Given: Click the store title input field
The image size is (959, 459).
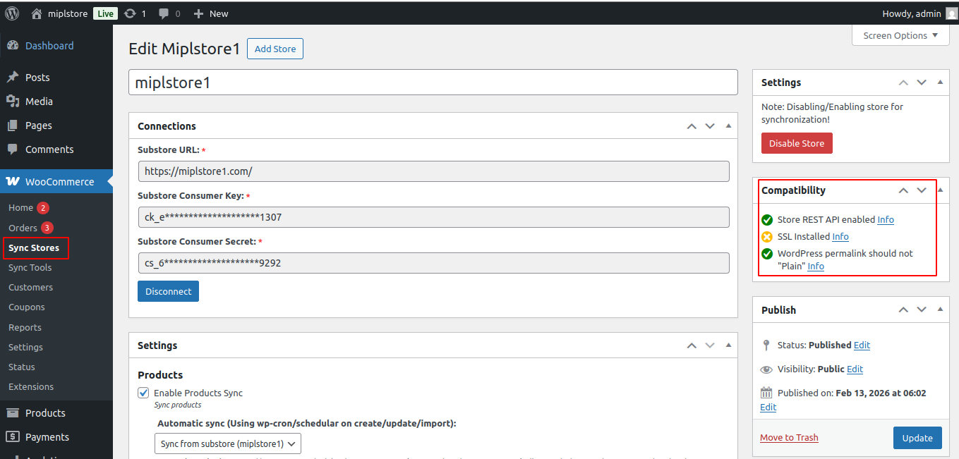Looking at the screenshot, I should coord(433,82).
